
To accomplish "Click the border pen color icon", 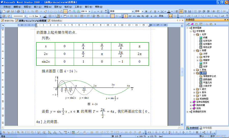I will pyautogui.click(x=45, y=16).
